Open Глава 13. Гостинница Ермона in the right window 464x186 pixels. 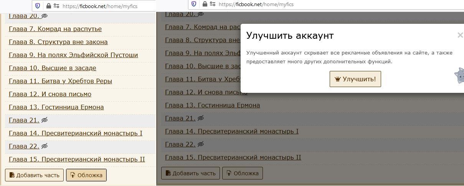tap(212, 105)
